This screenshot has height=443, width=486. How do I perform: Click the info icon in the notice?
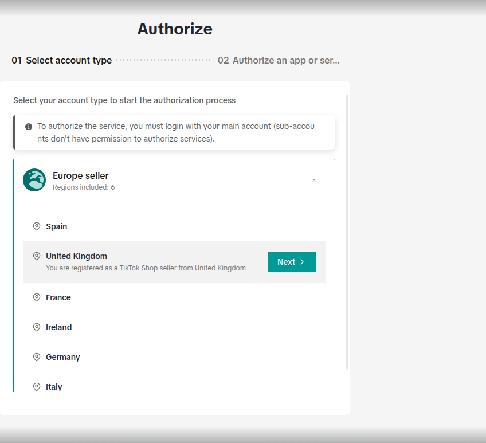[29, 127]
